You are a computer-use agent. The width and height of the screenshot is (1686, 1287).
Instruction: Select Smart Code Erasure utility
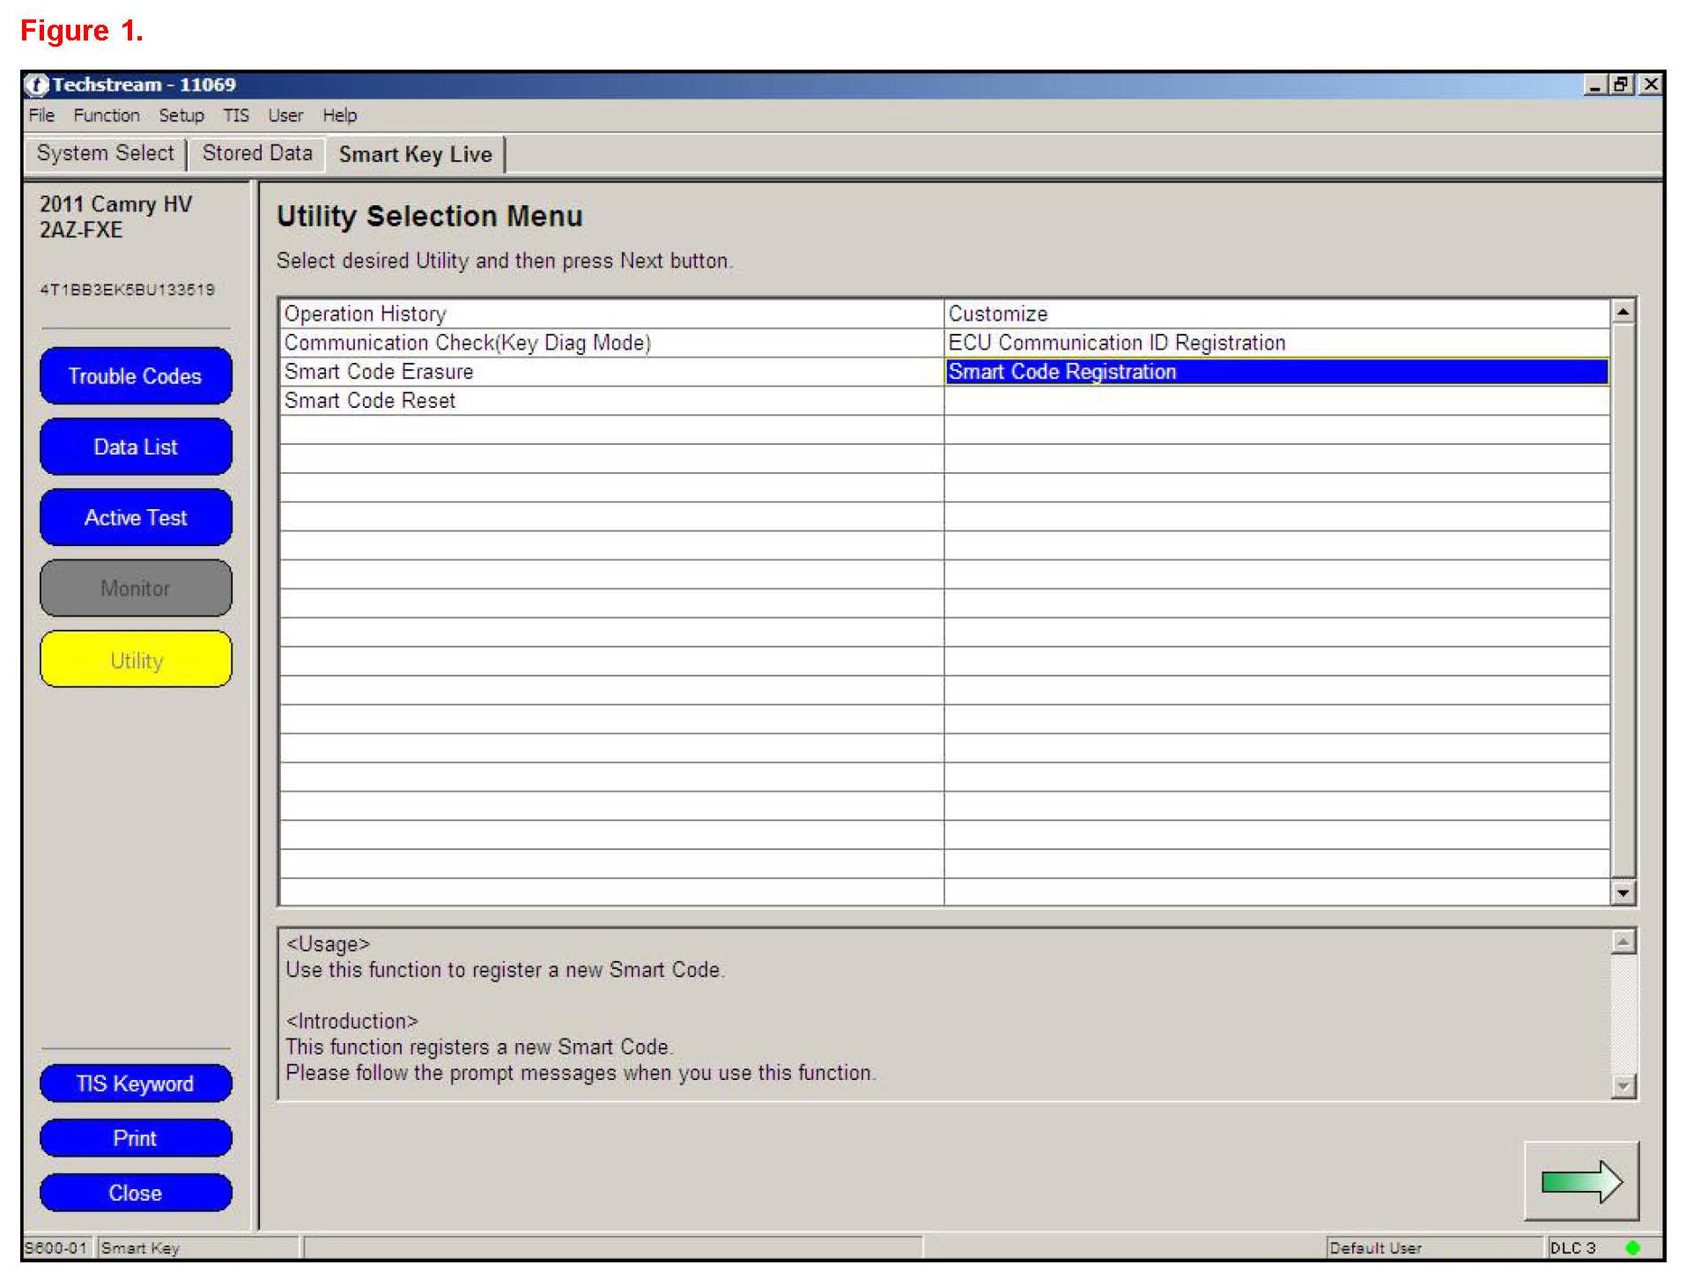click(x=379, y=372)
